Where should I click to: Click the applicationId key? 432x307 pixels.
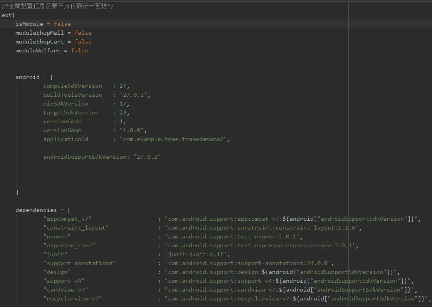coord(66,139)
